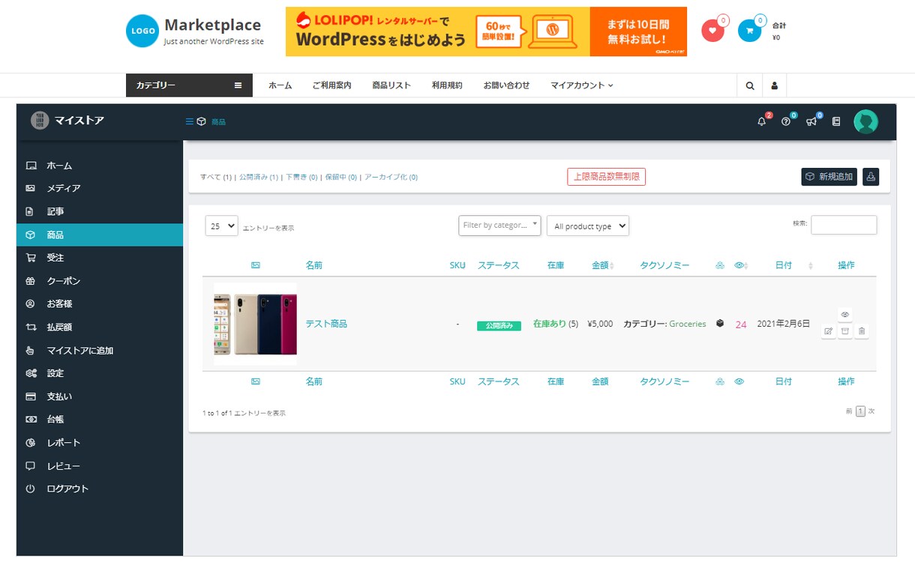Open the inquiries question mark icon

[786, 121]
